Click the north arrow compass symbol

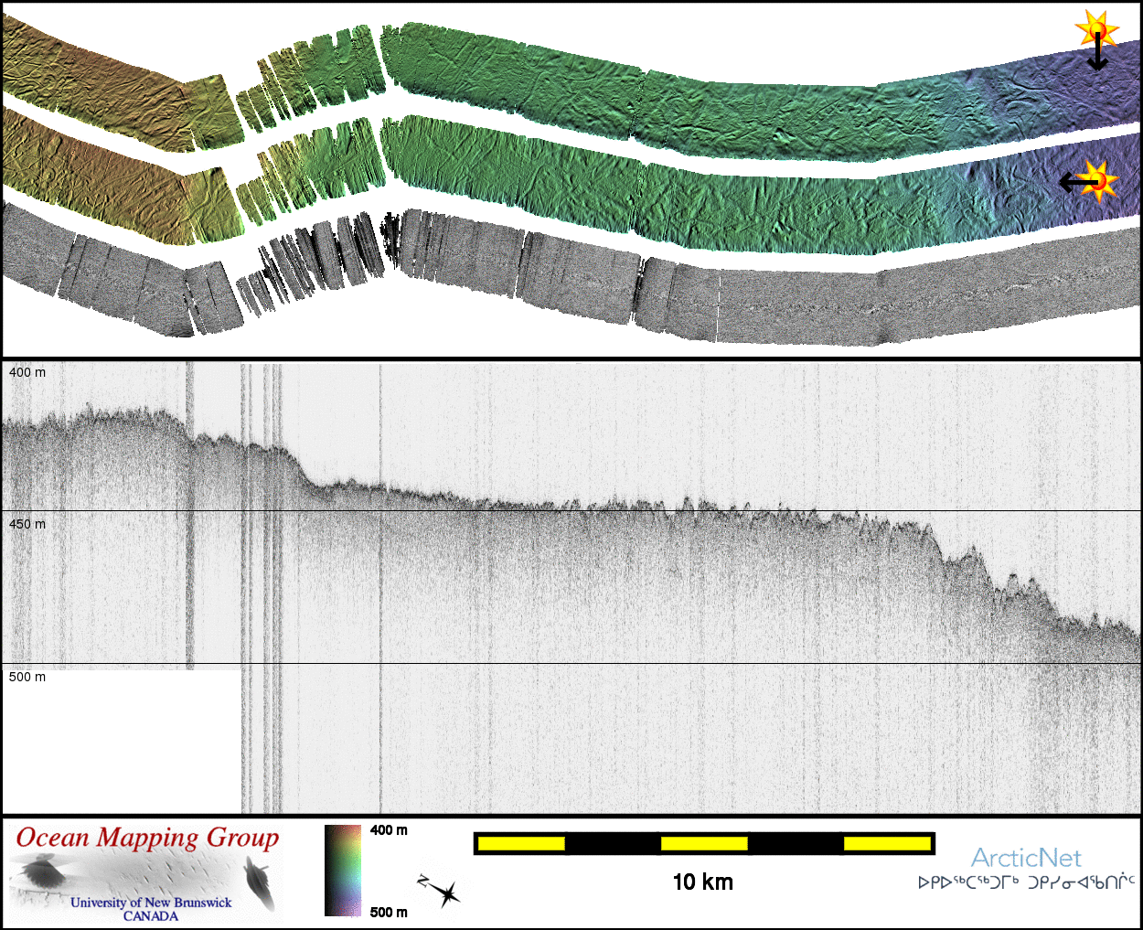pos(440,892)
